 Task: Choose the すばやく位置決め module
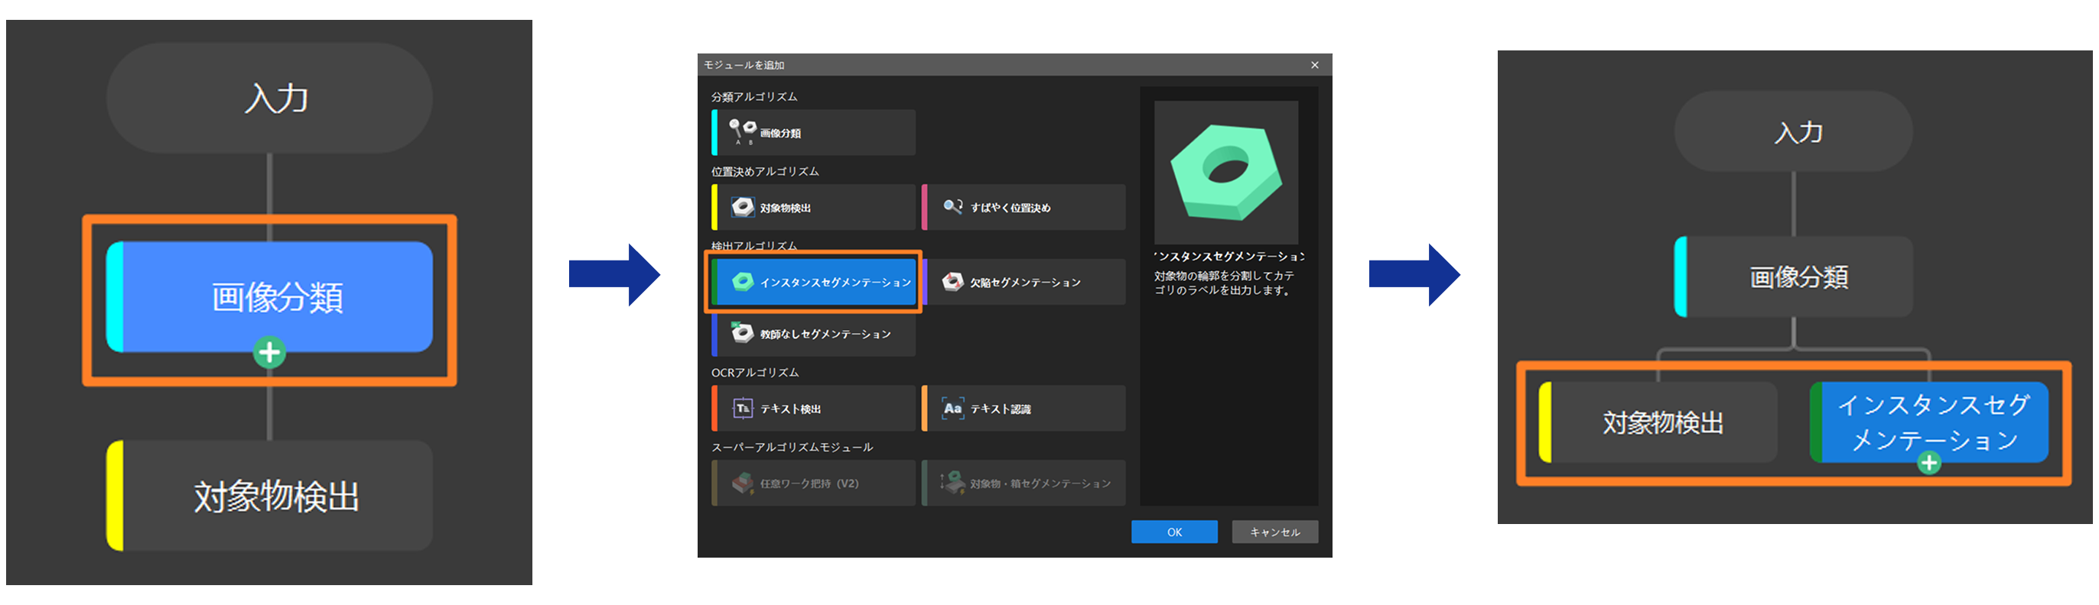click(1023, 207)
